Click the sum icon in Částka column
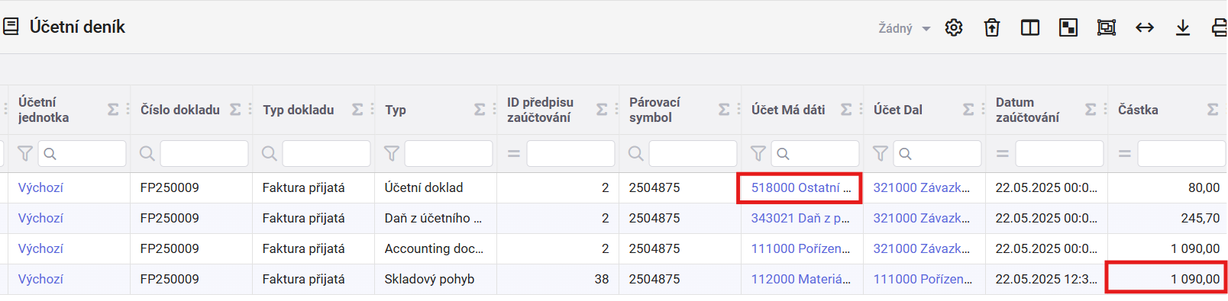This screenshot has width=1228, height=301. [1213, 110]
